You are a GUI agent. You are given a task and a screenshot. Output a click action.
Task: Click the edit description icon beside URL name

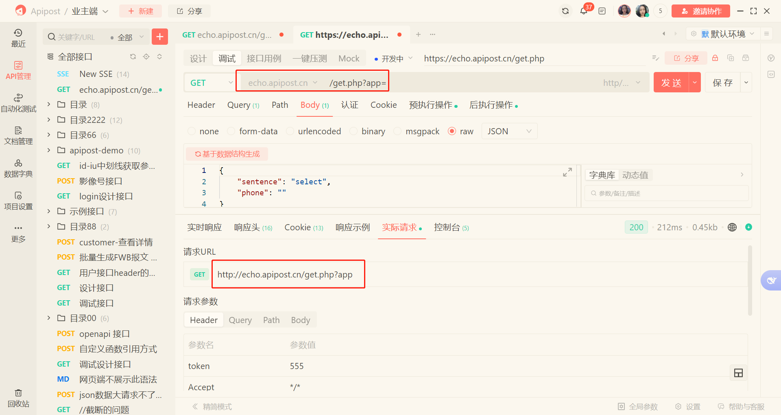click(x=655, y=58)
